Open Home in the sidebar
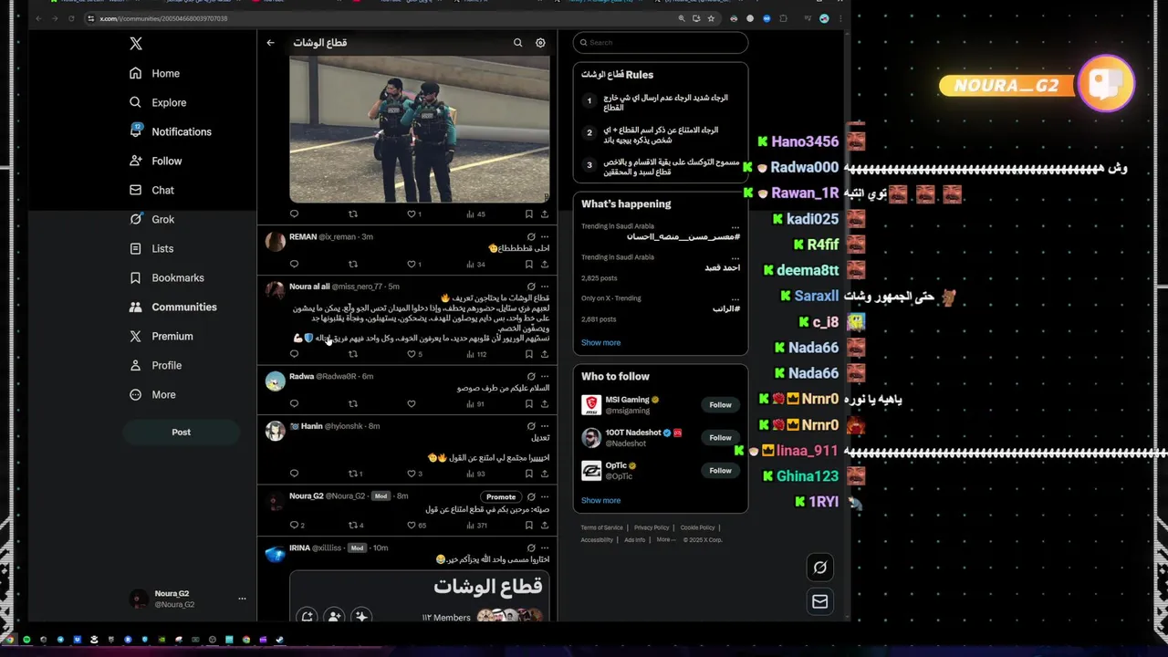 [x=154, y=73]
